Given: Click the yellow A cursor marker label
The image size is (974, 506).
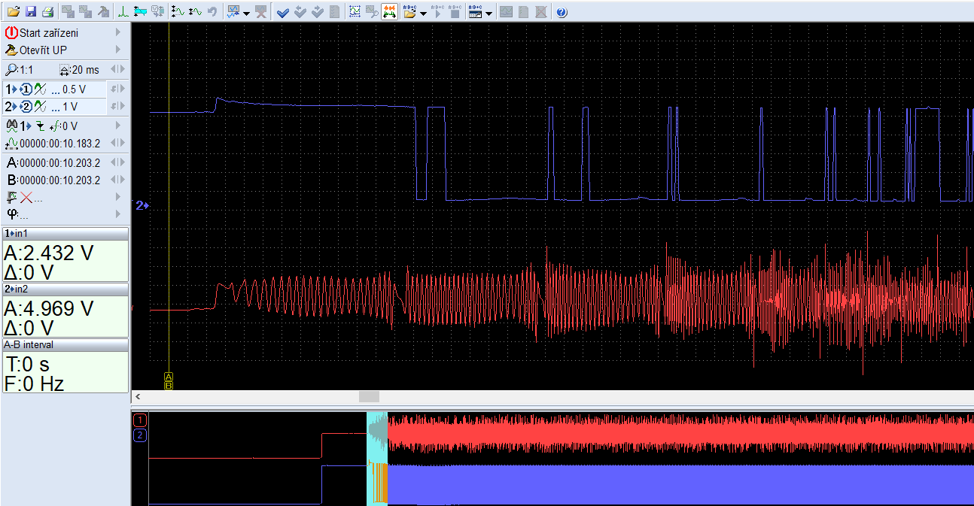Looking at the screenshot, I should coord(168,376).
